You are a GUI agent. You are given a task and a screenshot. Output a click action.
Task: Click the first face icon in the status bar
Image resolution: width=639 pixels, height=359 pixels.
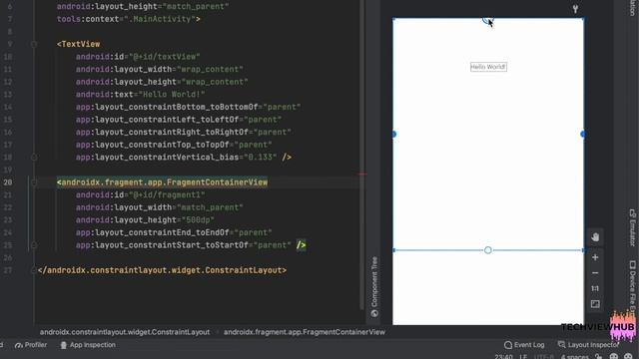(614, 356)
